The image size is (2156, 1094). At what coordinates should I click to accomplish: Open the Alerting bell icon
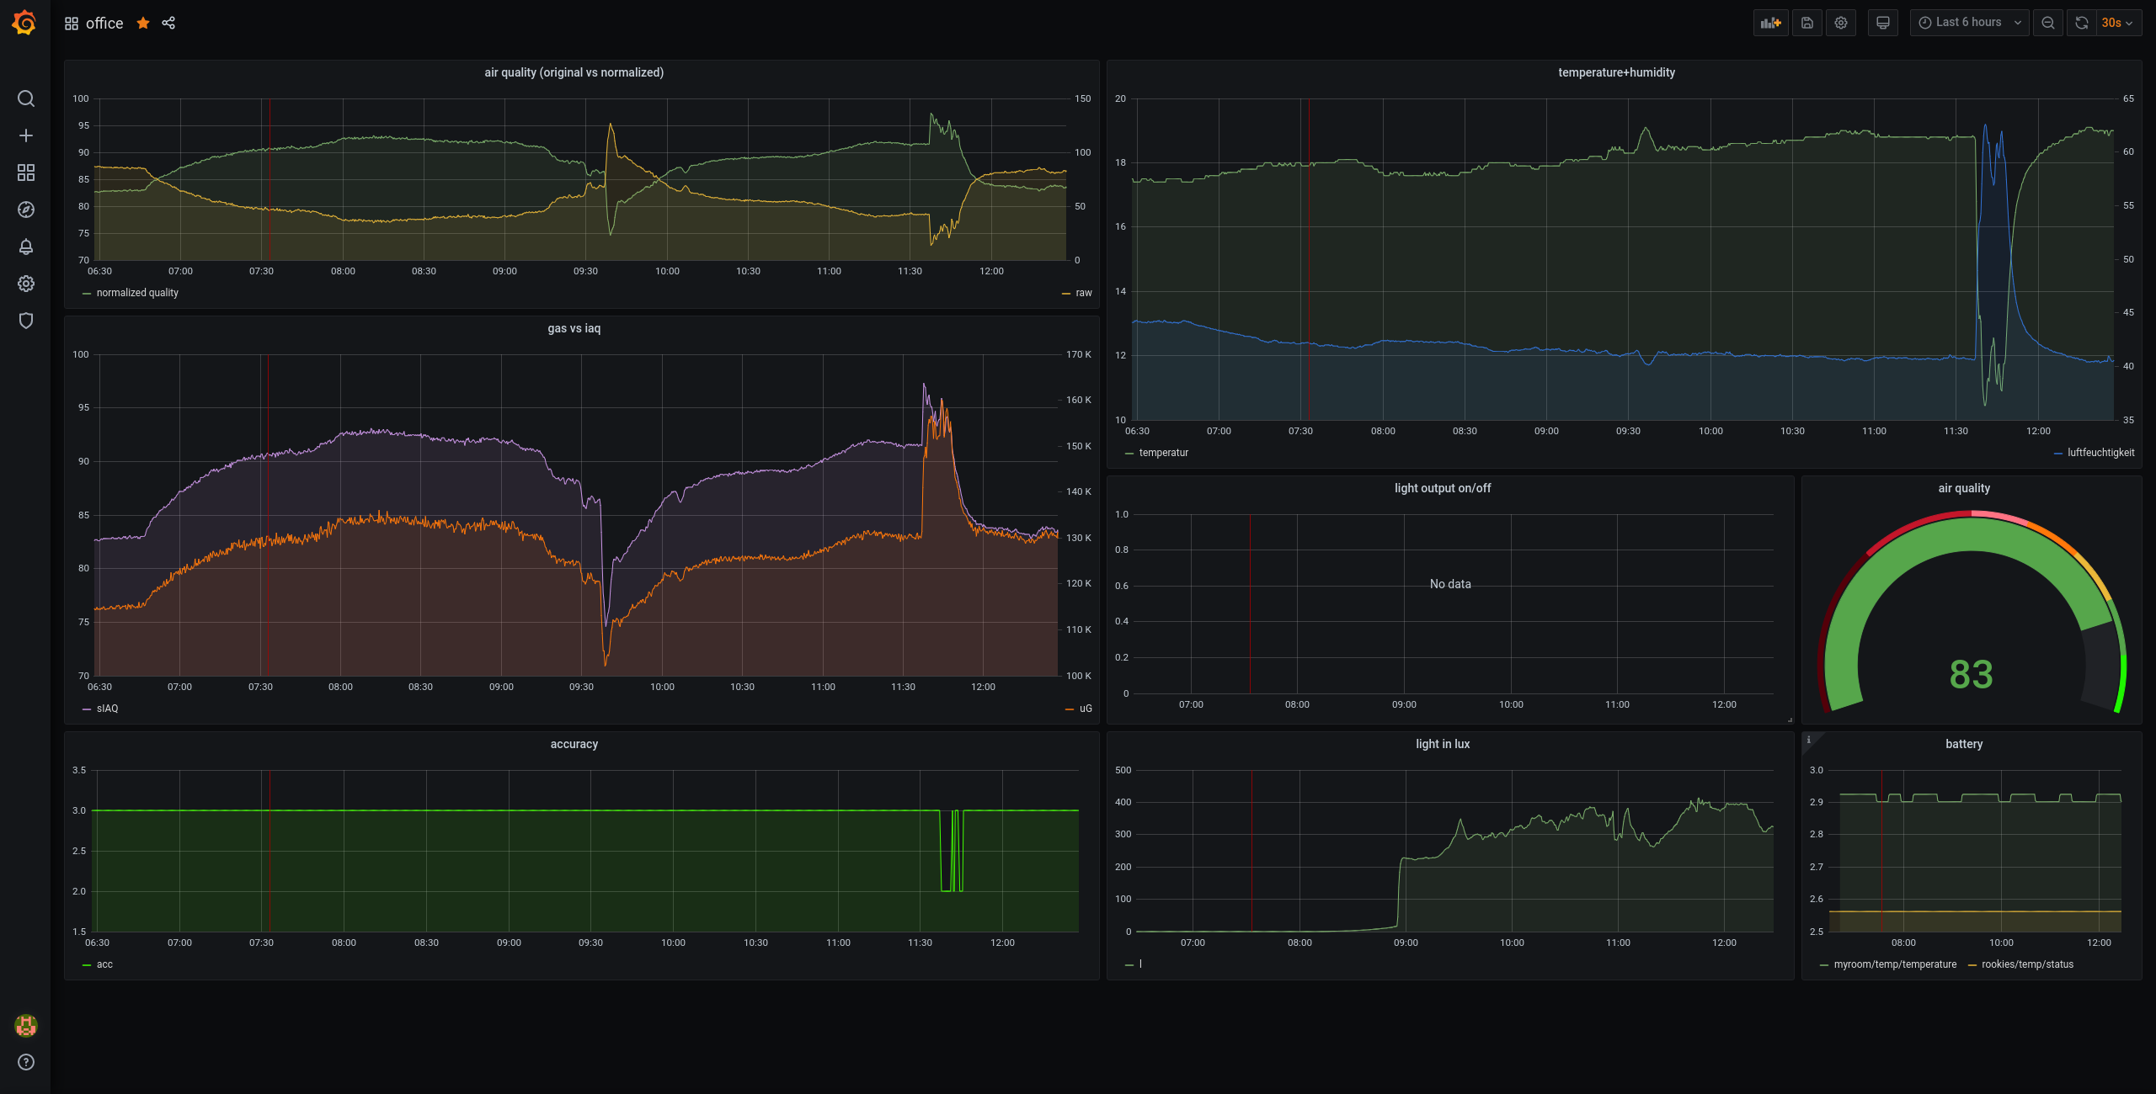[x=26, y=247]
